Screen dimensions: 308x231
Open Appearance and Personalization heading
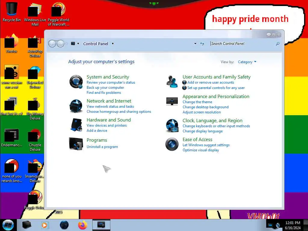[x=216, y=97]
